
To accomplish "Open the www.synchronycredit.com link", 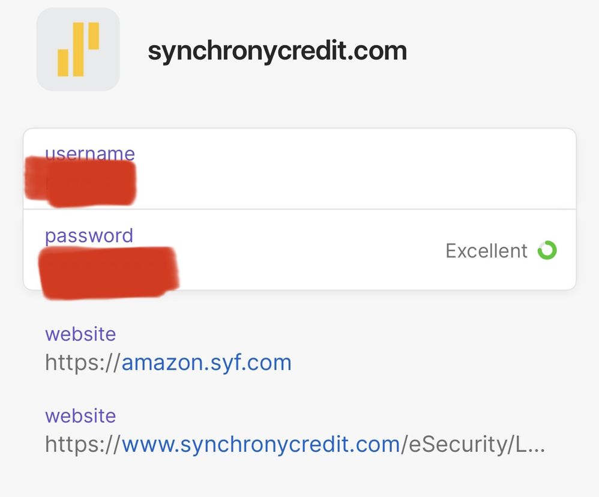I will (261, 444).
